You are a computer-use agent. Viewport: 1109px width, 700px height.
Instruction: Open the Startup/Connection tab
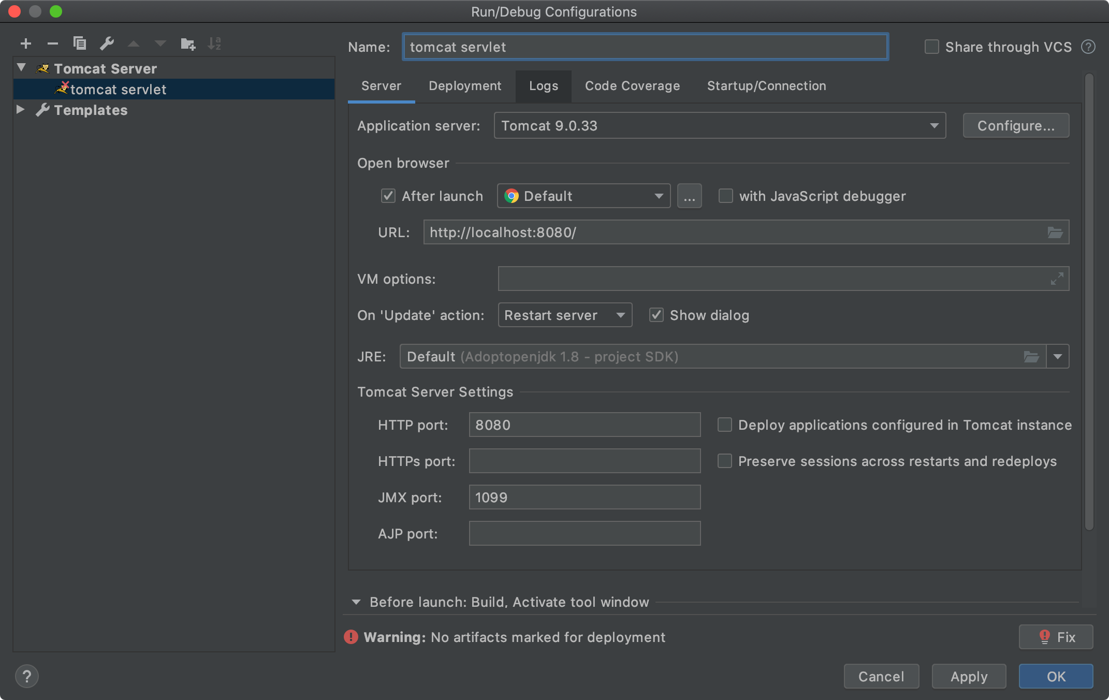766,86
